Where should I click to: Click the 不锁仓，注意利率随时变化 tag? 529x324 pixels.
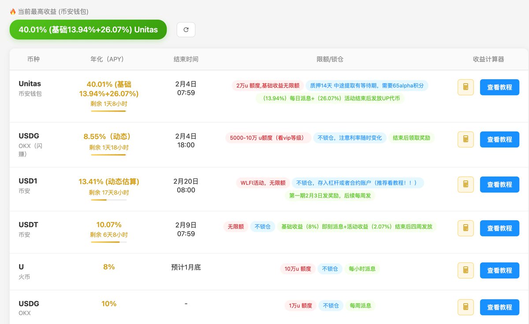(350, 138)
